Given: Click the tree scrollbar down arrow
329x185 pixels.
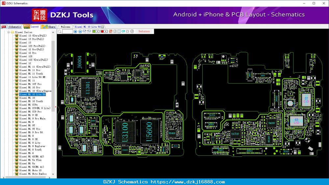Looking at the screenshot, I should (x=53, y=174).
